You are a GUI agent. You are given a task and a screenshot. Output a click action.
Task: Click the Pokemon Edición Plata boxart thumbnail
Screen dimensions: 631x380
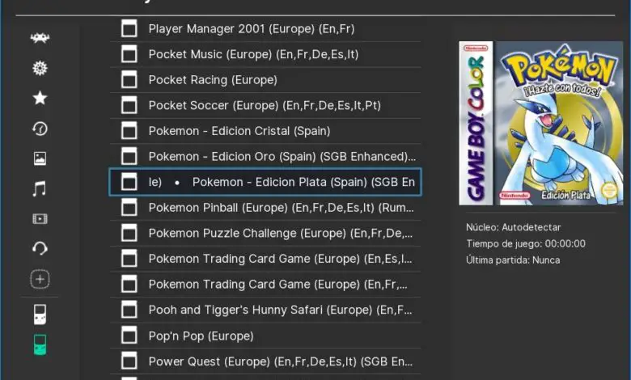541,123
